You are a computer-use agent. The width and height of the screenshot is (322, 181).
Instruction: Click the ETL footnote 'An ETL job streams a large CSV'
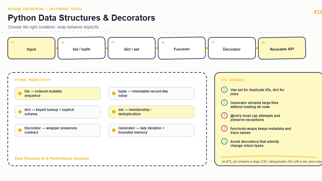pyautogui.click(x=272, y=161)
